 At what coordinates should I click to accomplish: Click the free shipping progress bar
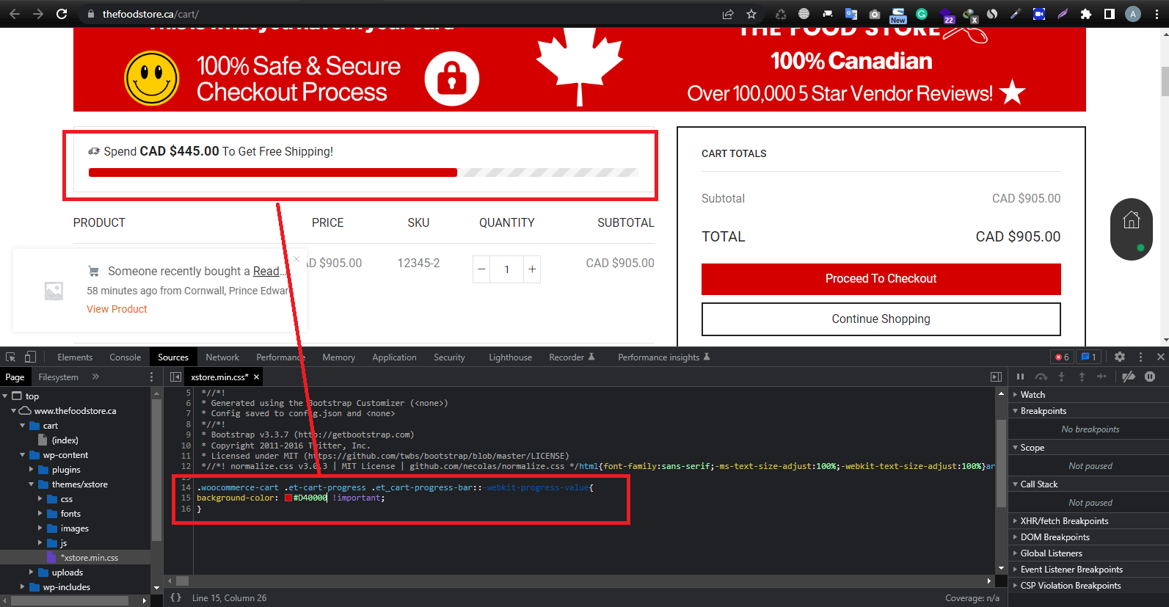pos(363,172)
